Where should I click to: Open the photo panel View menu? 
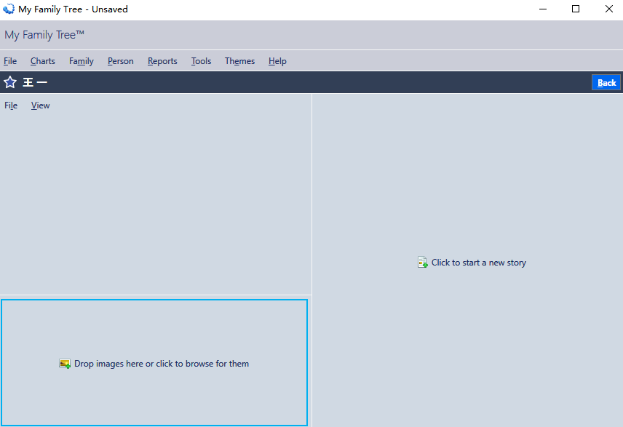[x=41, y=105]
